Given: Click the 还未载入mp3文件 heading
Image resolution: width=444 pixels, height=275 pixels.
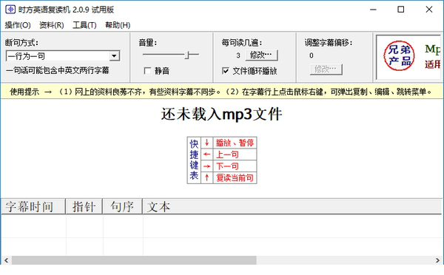Looking at the screenshot, I should coord(221,115).
